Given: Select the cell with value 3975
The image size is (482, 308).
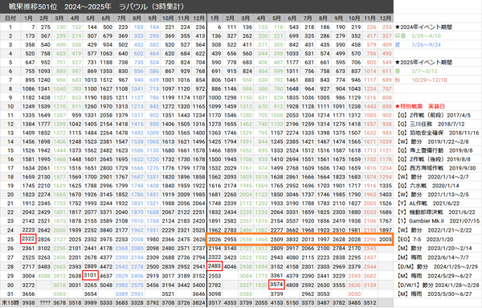Looking at the screenshot, I should pyautogui.click(x=106, y=240).
